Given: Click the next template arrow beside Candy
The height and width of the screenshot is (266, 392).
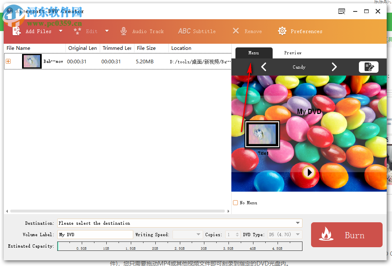Looking at the screenshot, I should point(334,67).
